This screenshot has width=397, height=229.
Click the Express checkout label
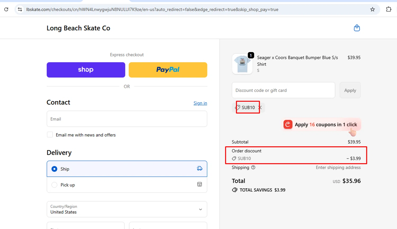127,55
